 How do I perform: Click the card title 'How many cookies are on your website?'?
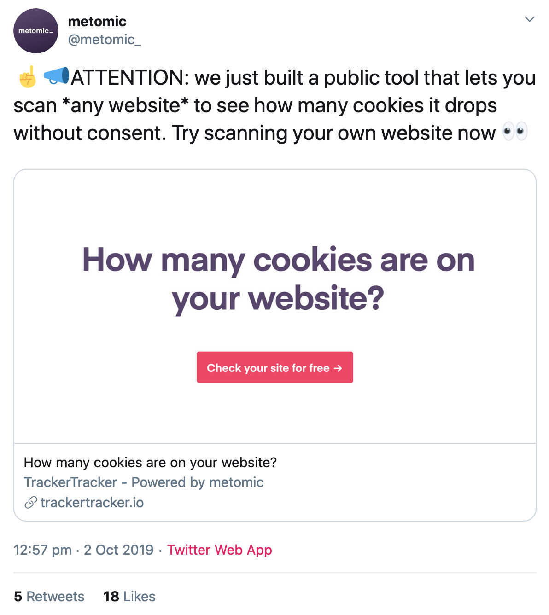(x=150, y=462)
